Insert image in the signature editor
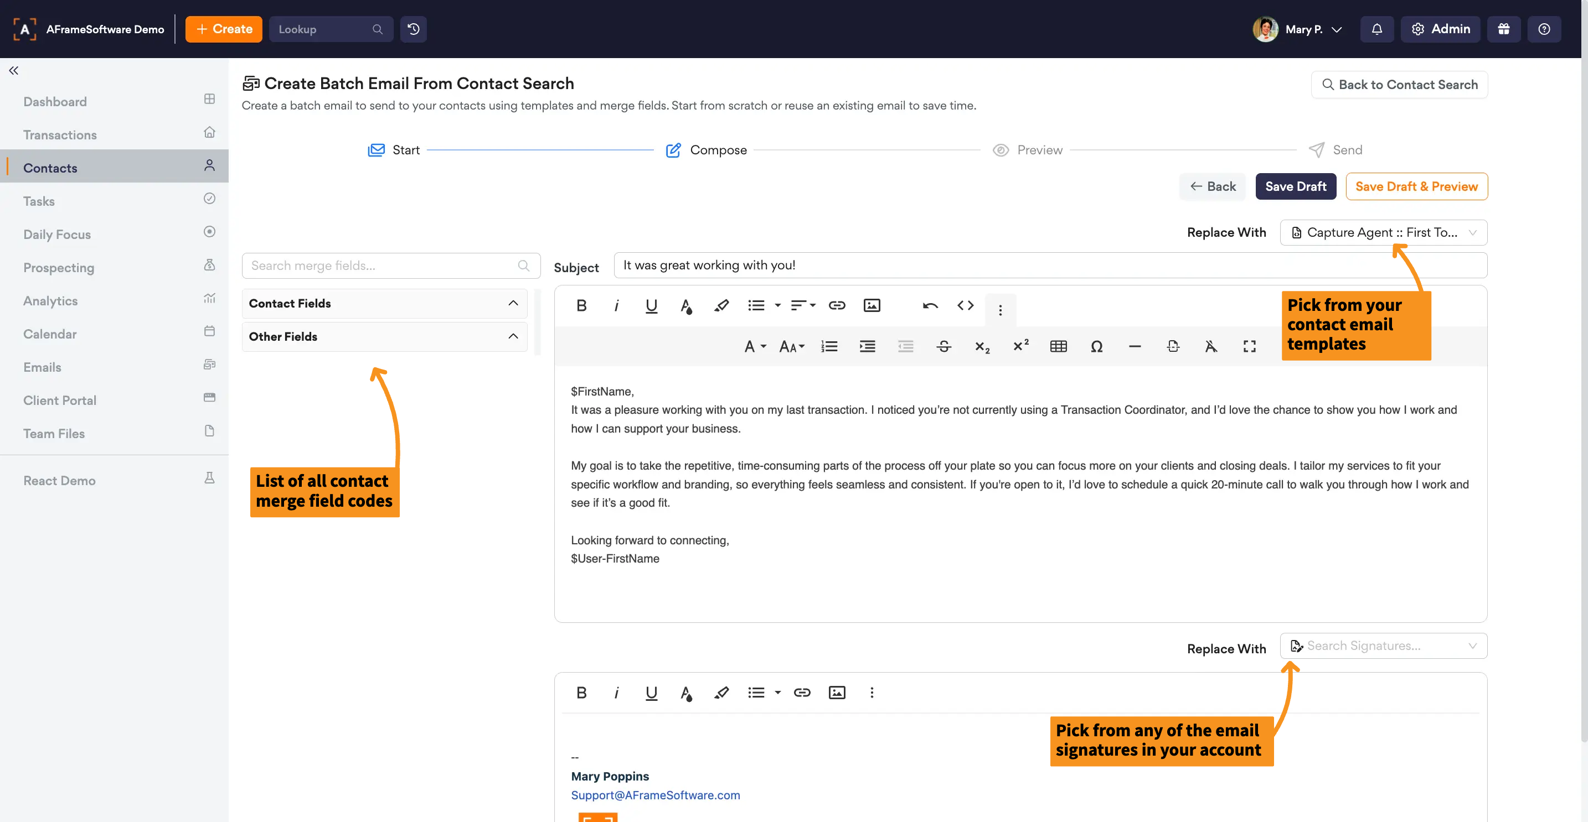Image resolution: width=1588 pixels, height=822 pixels. [837, 693]
